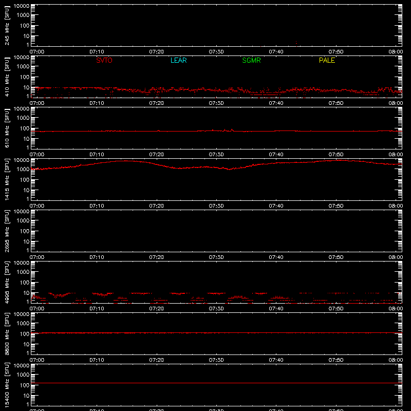This screenshot has width=411, height=411.
Task: Click 08:00 label under the 4995 MHz plot
Action: (396, 309)
